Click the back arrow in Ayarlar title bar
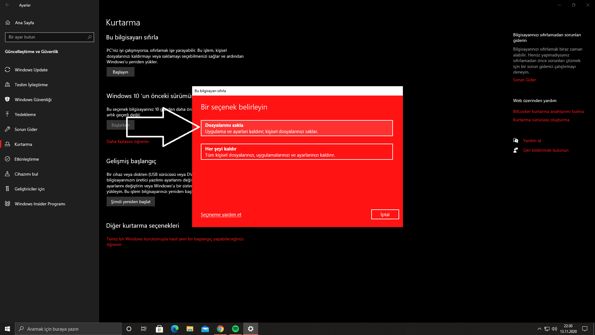 point(7,5)
